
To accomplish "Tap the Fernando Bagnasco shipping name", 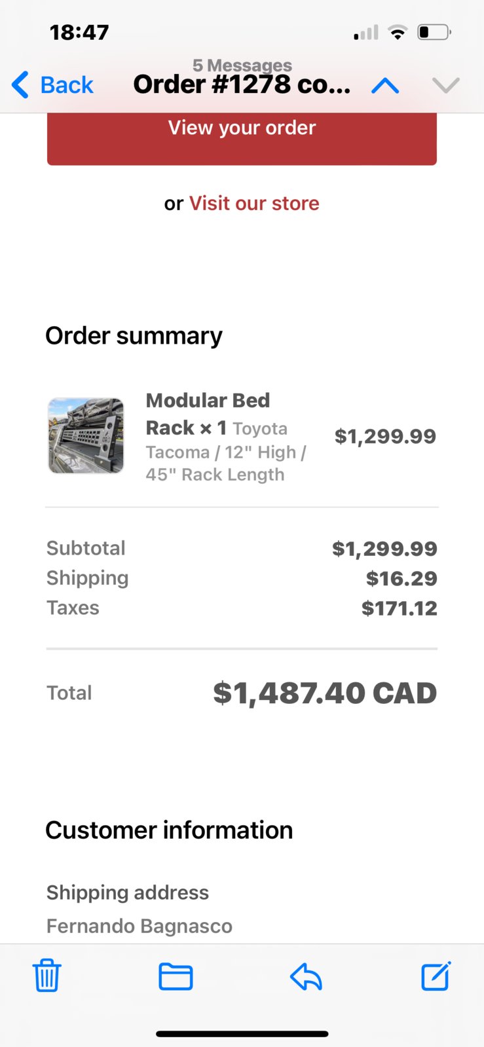I will 140,926.
